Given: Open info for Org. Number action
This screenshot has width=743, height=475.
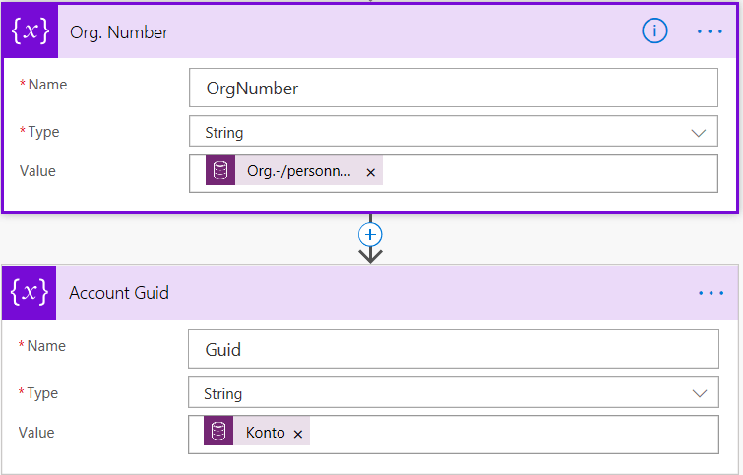Looking at the screenshot, I should coord(654,31).
